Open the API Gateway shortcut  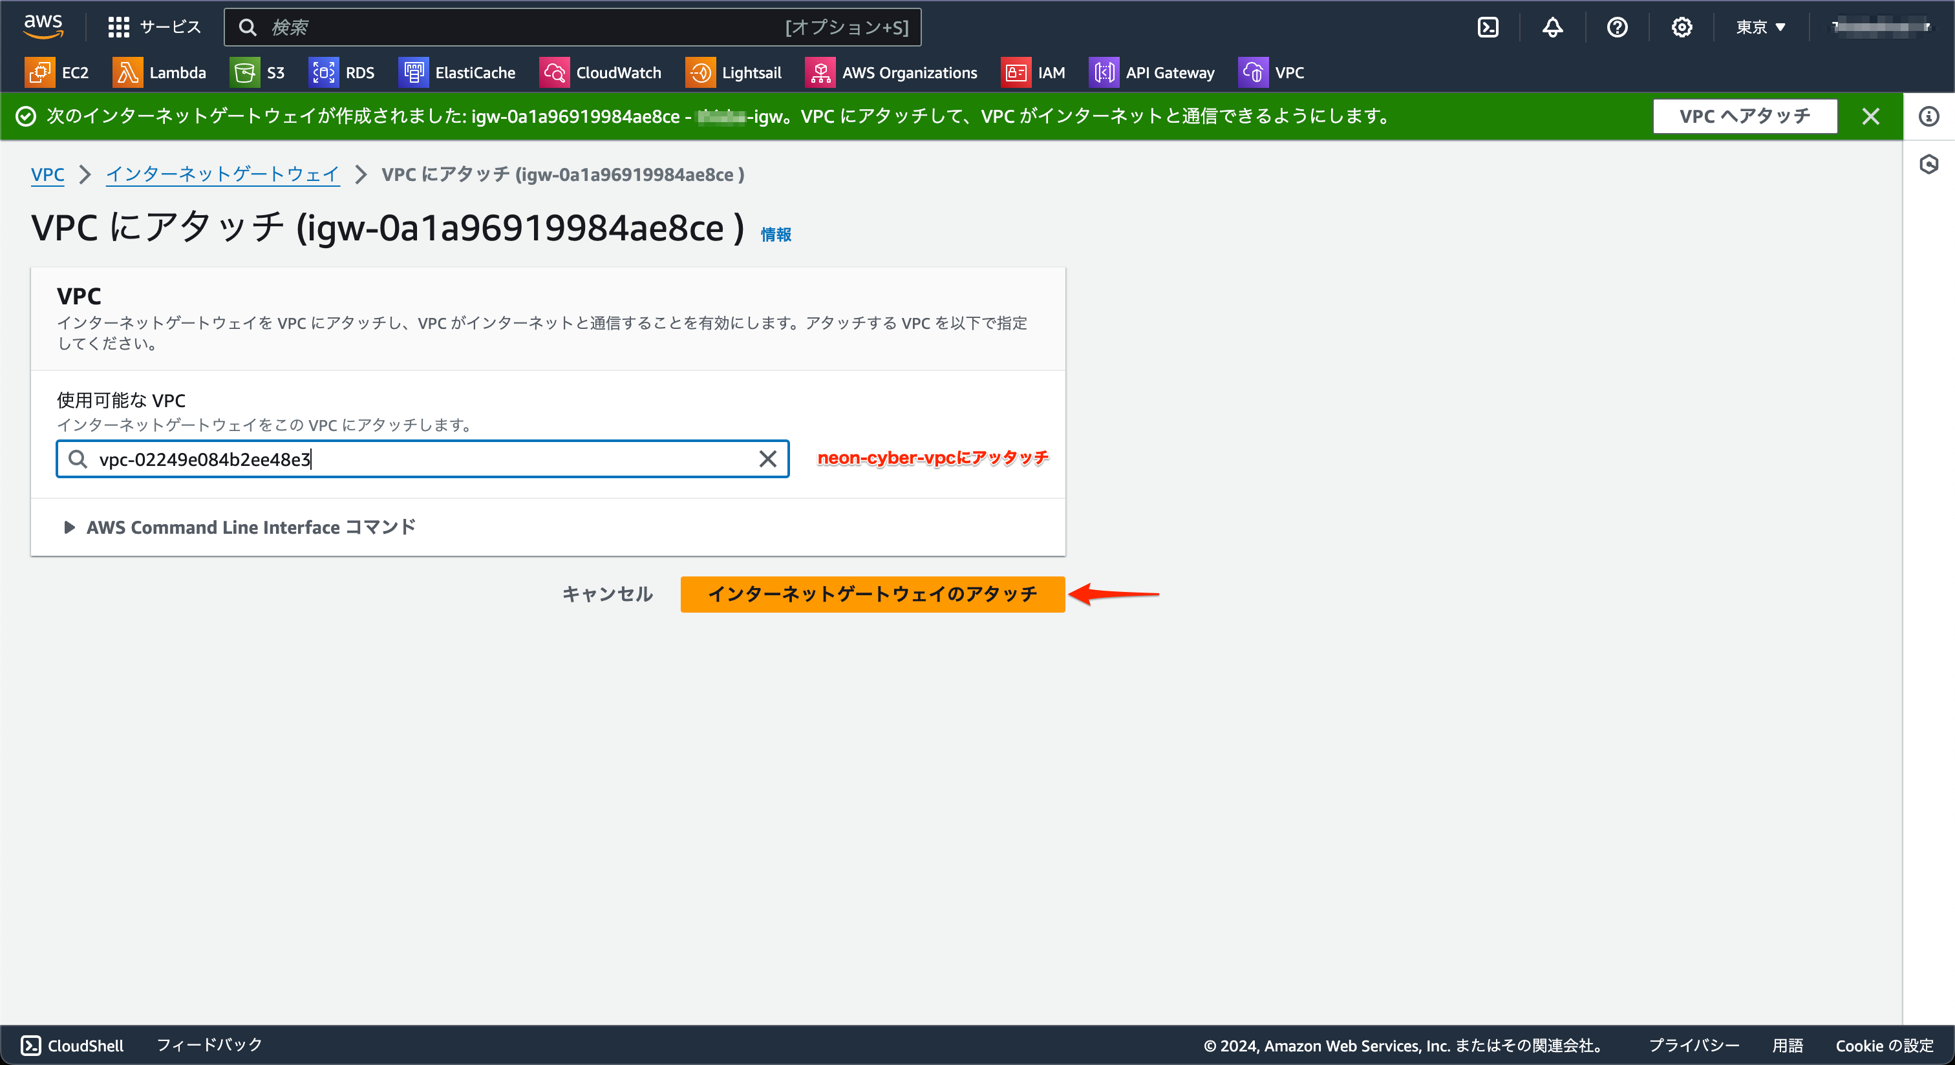pos(1152,73)
